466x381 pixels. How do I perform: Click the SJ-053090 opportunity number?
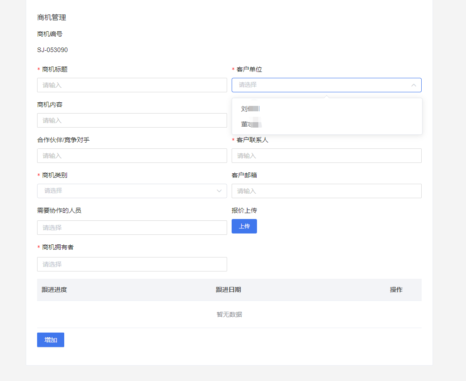[52, 50]
